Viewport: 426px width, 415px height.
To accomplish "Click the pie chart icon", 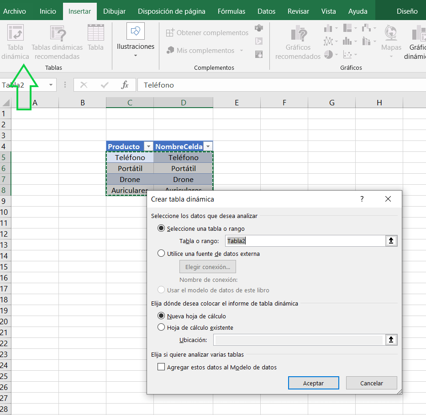I will 328,55.
